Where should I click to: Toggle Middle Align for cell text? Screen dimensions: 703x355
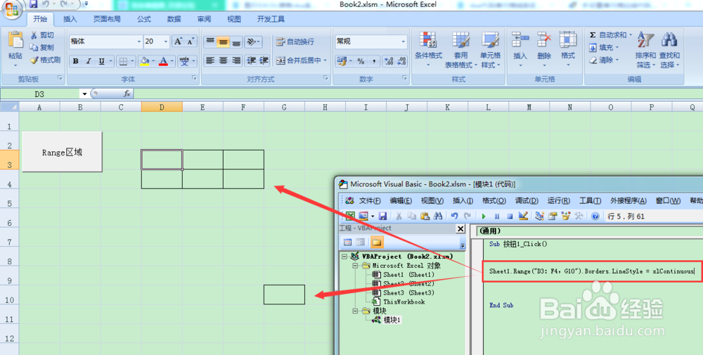click(223, 41)
